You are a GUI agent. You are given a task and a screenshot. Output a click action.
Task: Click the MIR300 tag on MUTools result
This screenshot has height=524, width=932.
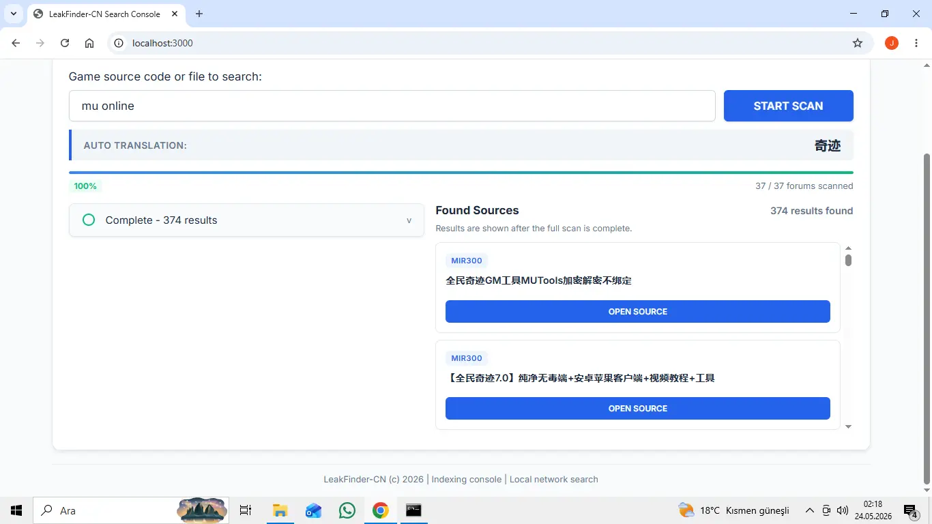tap(467, 261)
